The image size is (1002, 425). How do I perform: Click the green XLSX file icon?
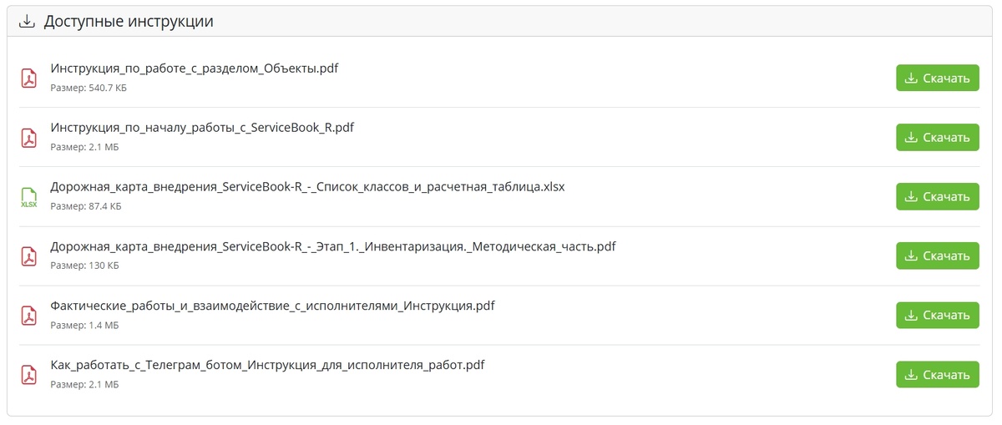pos(29,197)
